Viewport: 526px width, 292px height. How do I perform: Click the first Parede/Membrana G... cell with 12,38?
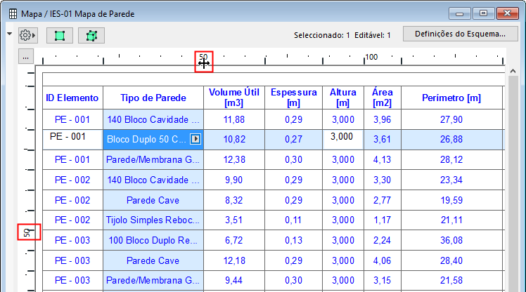[153, 160]
